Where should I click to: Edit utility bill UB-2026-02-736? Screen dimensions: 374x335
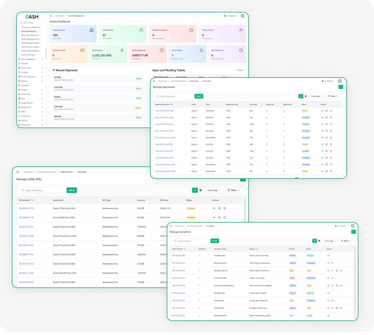tap(219, 217)
